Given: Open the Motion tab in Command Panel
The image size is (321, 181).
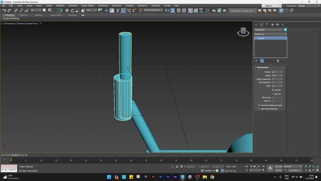Looking at the screenshot, I should tap(272, 25).
